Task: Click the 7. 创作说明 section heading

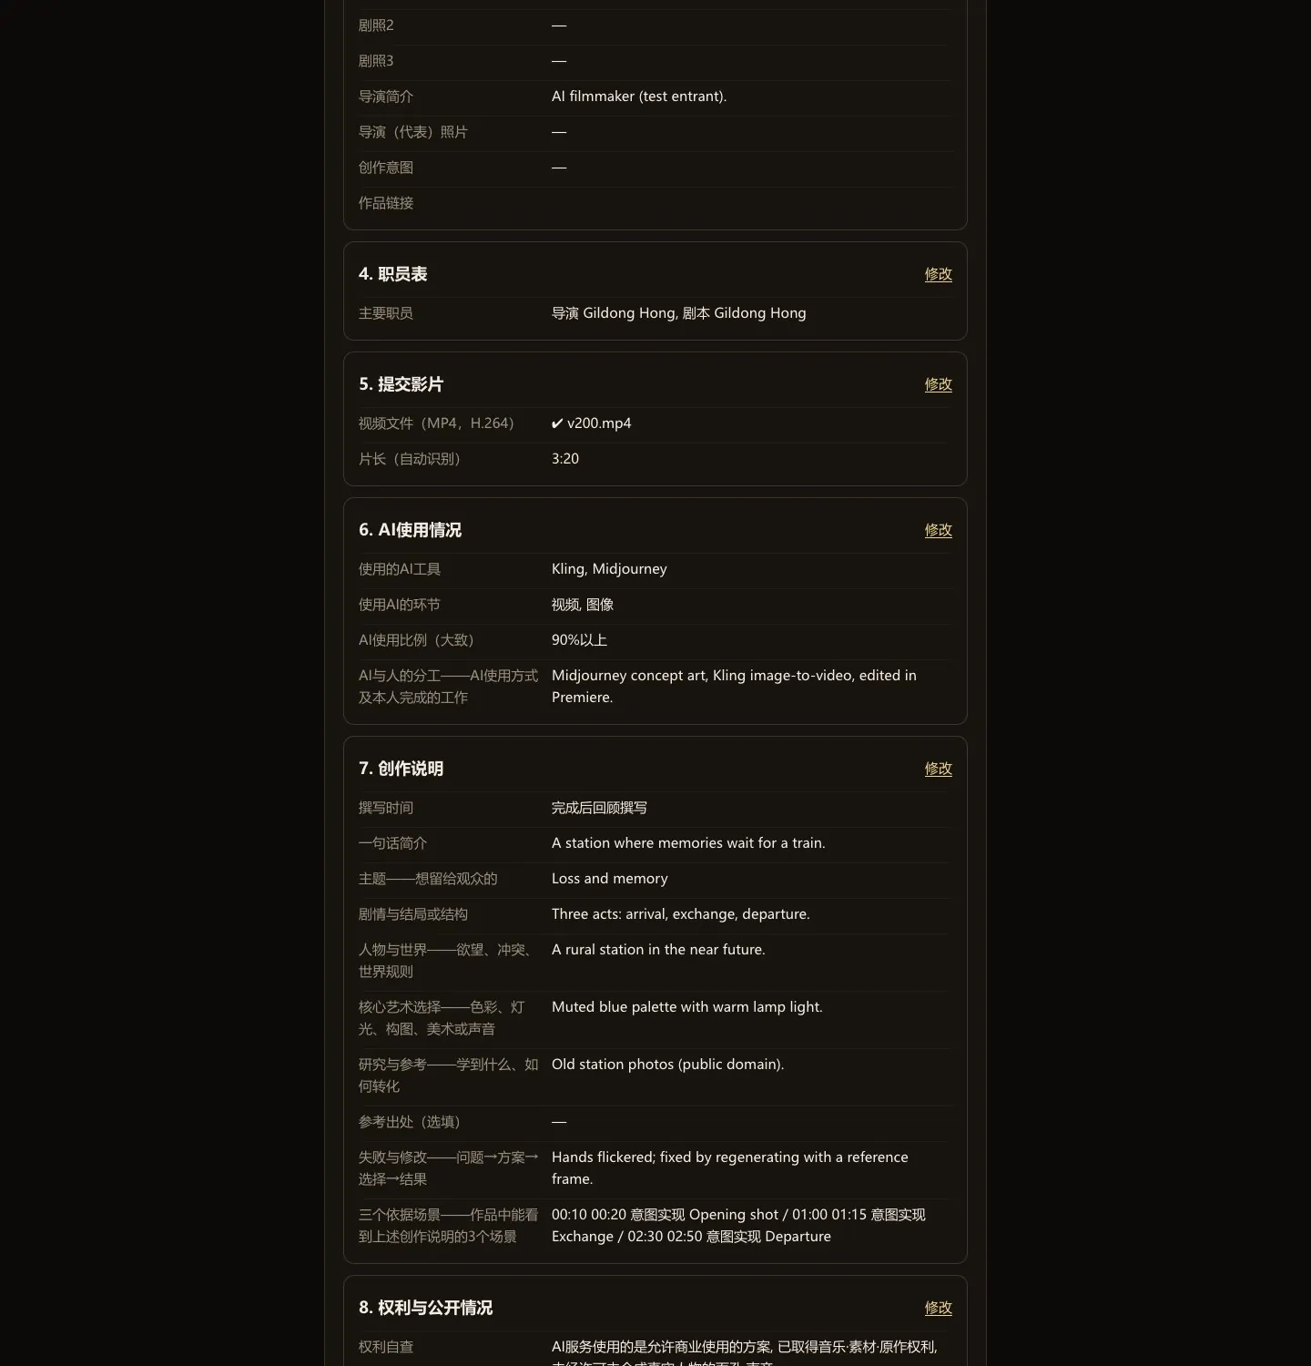Action: coord(401,769)
